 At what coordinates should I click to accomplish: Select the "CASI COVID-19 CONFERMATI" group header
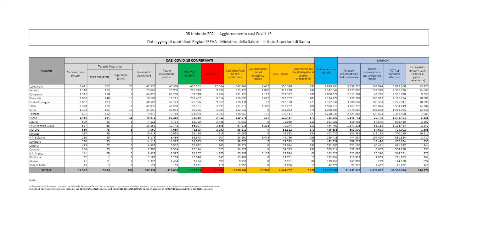pos(189,60)
